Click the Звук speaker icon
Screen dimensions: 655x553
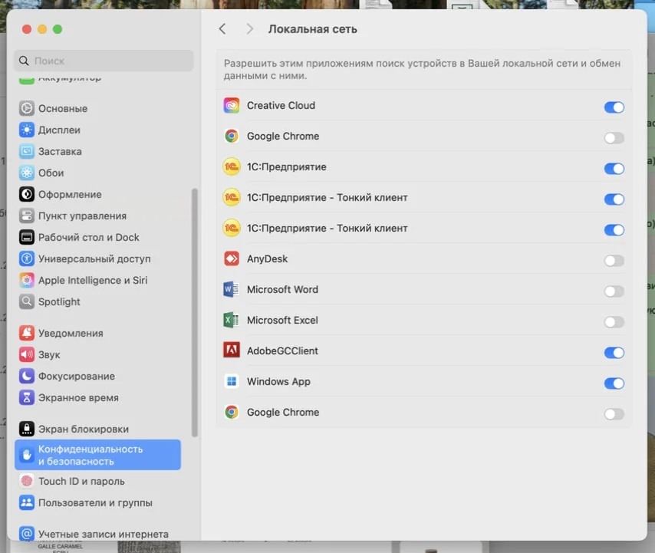27,354
